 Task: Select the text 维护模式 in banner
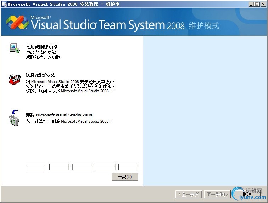click(x=204, y=26)
